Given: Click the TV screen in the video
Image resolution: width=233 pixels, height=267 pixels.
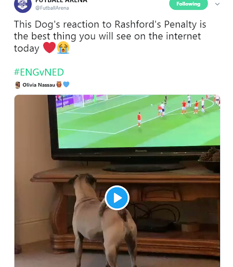Looking at the screenshot, I should point(138,121).
